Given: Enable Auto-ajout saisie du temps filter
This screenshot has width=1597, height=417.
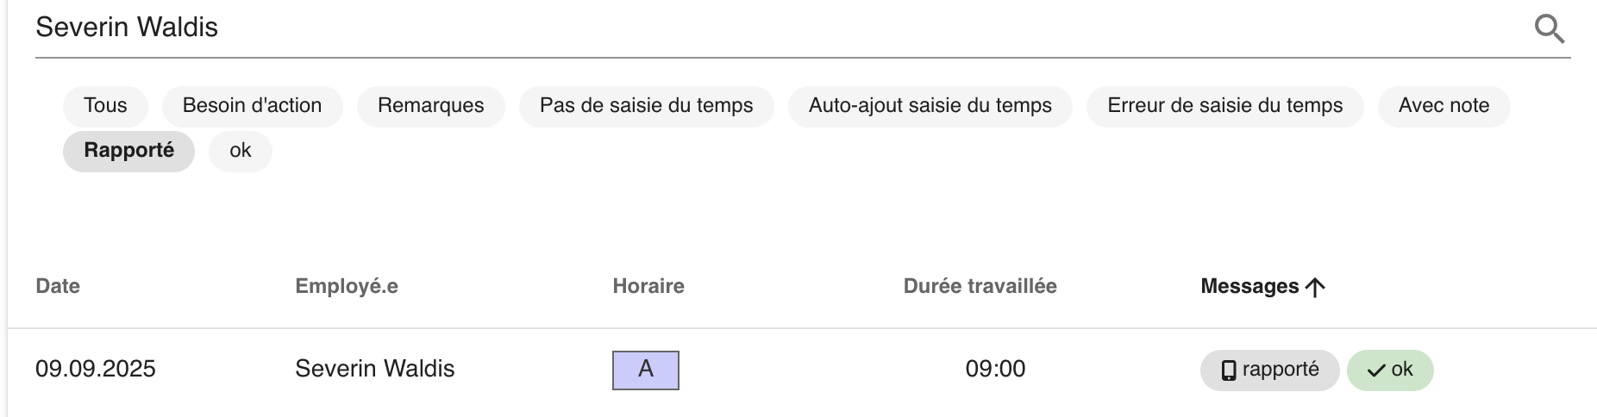Looking at the screenshot, I should [930, 106].
